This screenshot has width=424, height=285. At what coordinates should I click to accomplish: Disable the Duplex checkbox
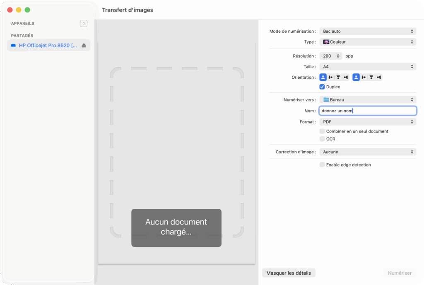click(x=322, y=87)
